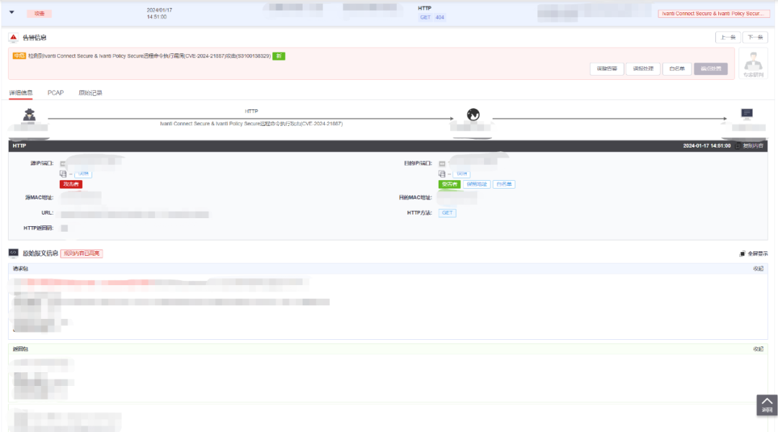Click the 404 status tag in the top row

click(439, 17)
